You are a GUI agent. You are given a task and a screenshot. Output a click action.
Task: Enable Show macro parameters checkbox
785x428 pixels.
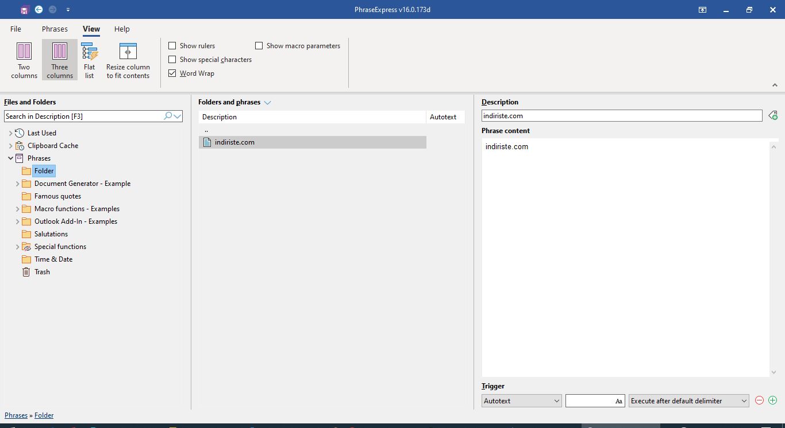click(x=259, y=46)
